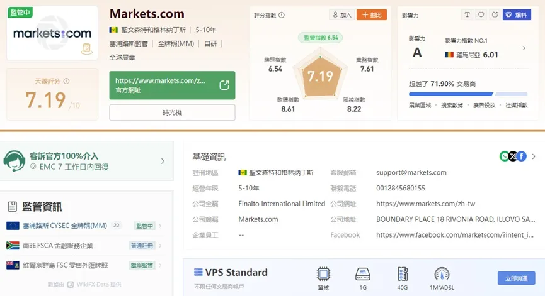Click the 離岸監管 status tag
Image resolution: width=545 pixels, height=296 pixels.
click(x=142, y=265)
